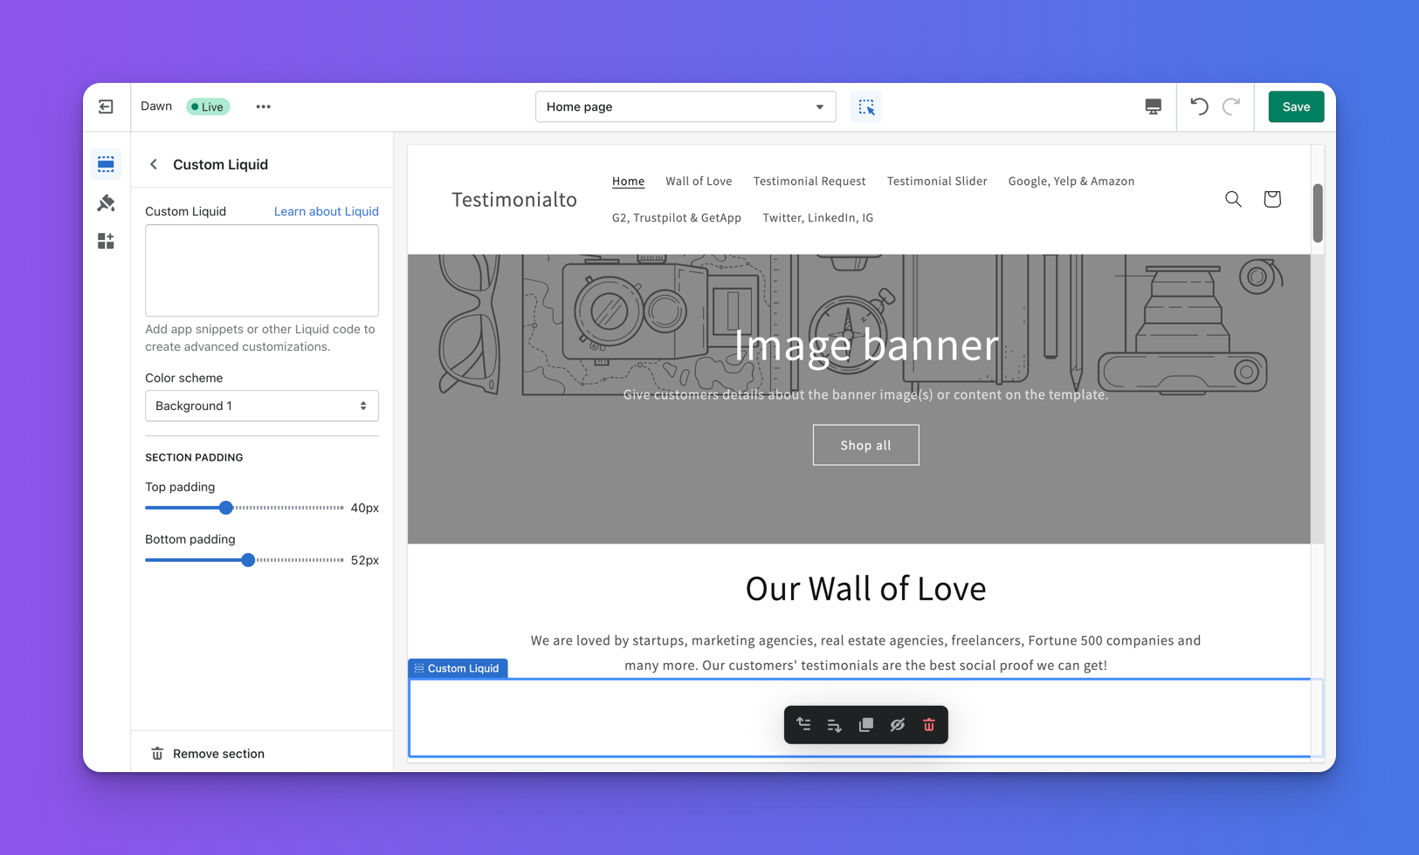Click the green Save button
The image size is (1419, 855).
click(x=1296, y=106)
